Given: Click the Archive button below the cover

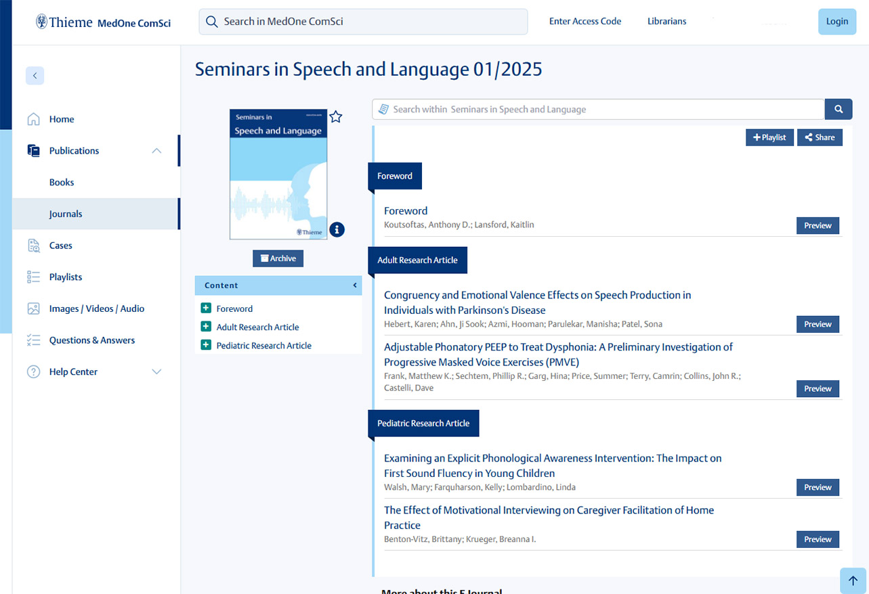Looking at the screenshot, I should point(278,258).
